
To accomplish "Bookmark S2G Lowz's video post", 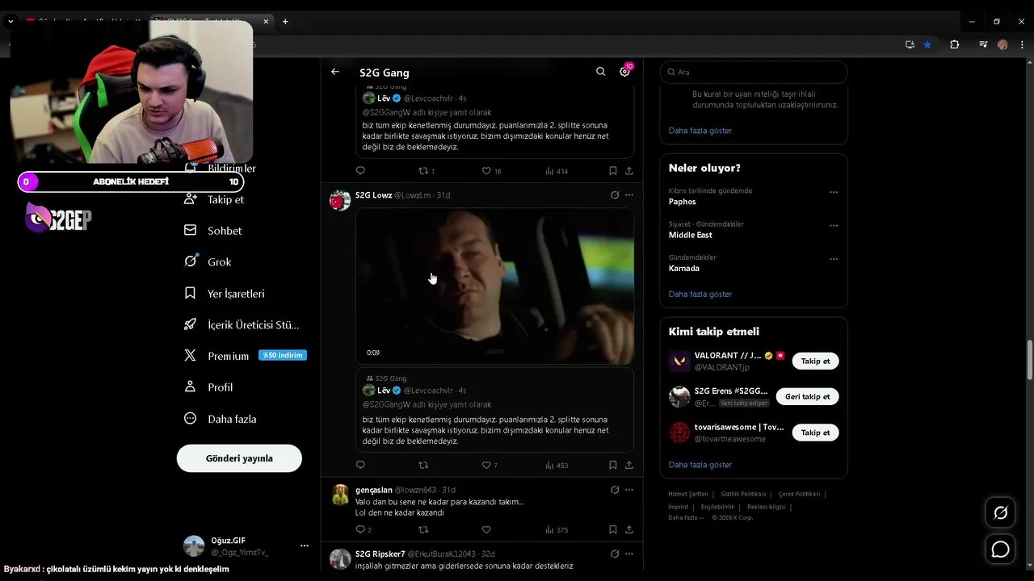I will coord(612,465).
